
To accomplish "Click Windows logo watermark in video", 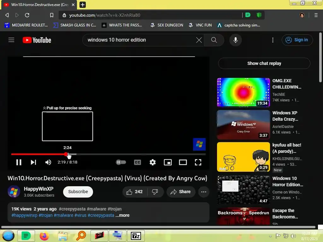I will coord(199,144).
